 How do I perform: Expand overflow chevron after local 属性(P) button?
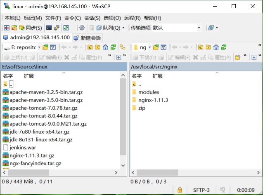(x=109, y=55)
